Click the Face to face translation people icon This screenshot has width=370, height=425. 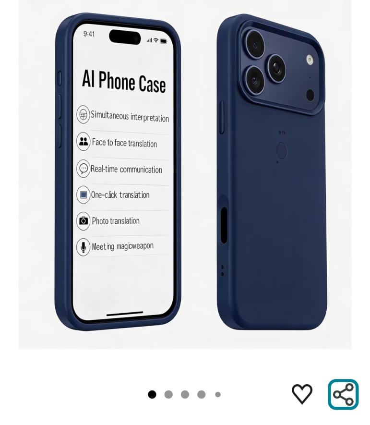click(x=83, y=141)
